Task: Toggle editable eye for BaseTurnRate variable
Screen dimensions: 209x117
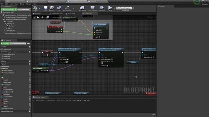Action: [x=30, y=71]
